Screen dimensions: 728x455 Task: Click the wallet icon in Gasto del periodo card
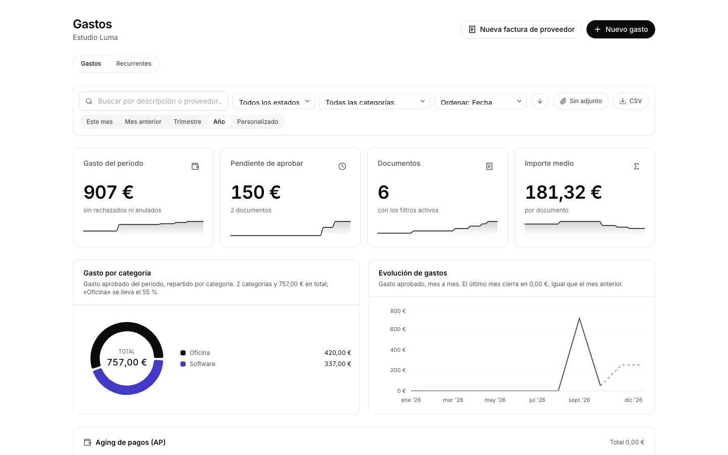[x=195, y=166]
